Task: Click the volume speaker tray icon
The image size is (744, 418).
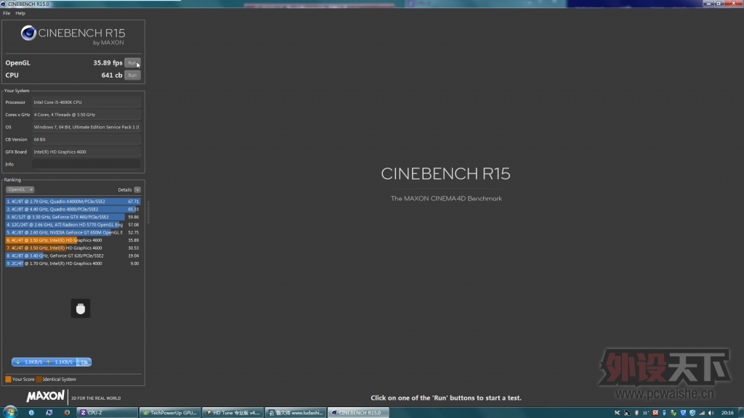Action: tap(711, 413)
